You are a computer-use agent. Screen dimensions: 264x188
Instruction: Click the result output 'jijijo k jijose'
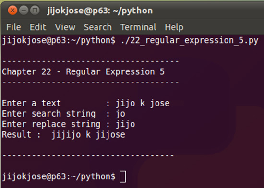pyautogui.click(x=88, y=135)
